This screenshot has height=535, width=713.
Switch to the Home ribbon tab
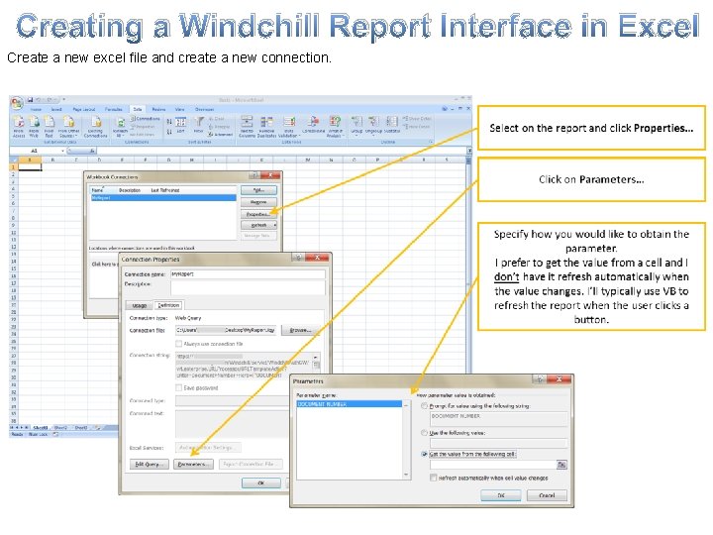[x=36, y=110]
